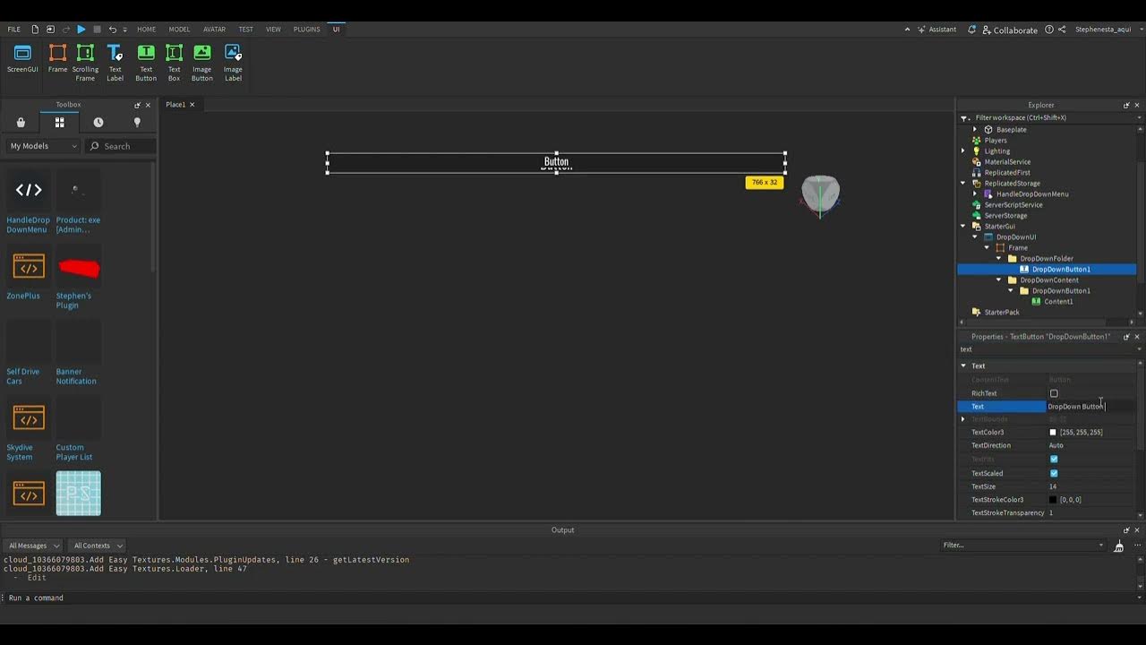Collapse the StarterGui node
The height and width of the screenshot is (645, 1146).
[963, 227]
